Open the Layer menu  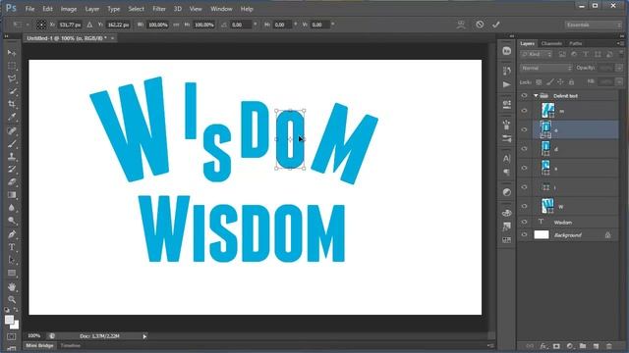tap(91, 9)
